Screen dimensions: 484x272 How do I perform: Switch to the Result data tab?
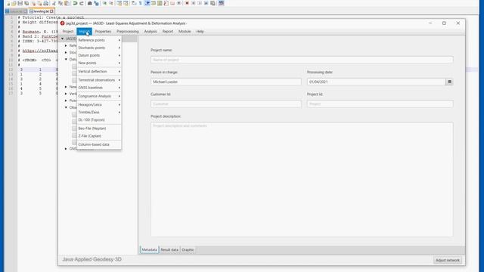pos(169,250)
